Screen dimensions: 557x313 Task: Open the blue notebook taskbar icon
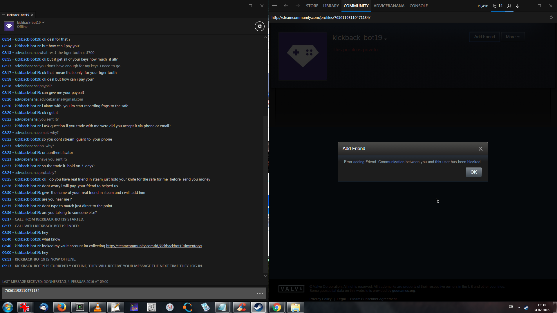(222, 307)
